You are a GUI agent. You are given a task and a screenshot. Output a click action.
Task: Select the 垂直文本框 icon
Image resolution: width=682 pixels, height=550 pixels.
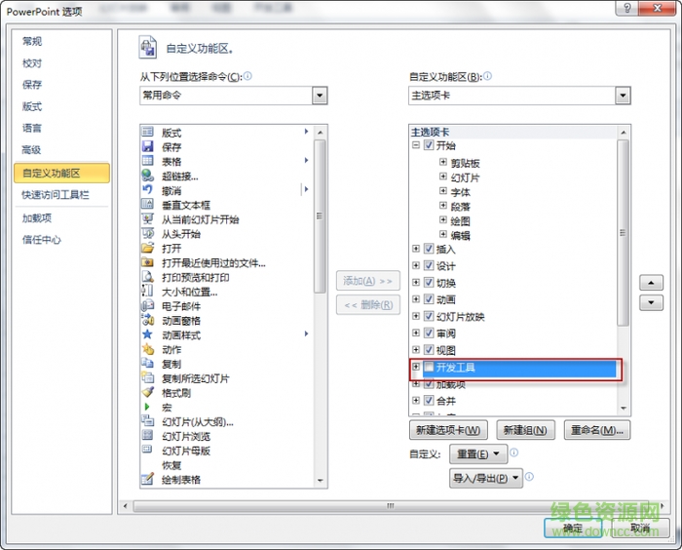pos(148,204)
